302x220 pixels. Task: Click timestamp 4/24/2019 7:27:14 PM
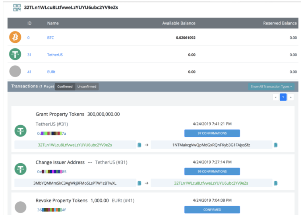[x=212, y=162]
